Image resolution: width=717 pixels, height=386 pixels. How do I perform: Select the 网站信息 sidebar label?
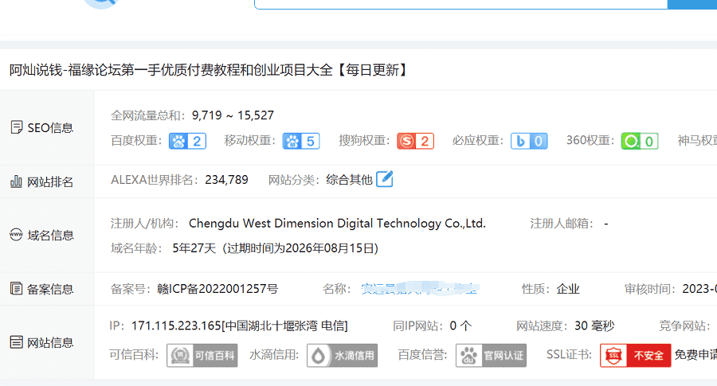tap(50, 342)
